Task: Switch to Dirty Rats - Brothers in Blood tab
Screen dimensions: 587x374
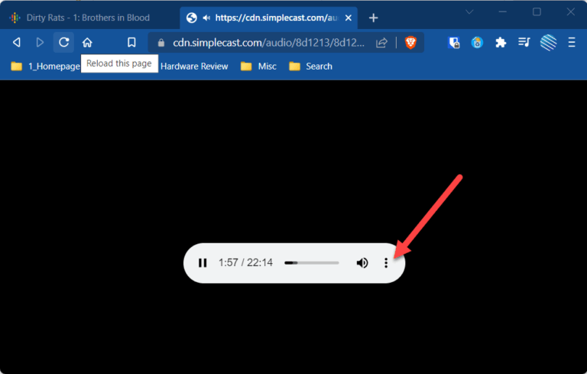Action: tap(90, 18)
